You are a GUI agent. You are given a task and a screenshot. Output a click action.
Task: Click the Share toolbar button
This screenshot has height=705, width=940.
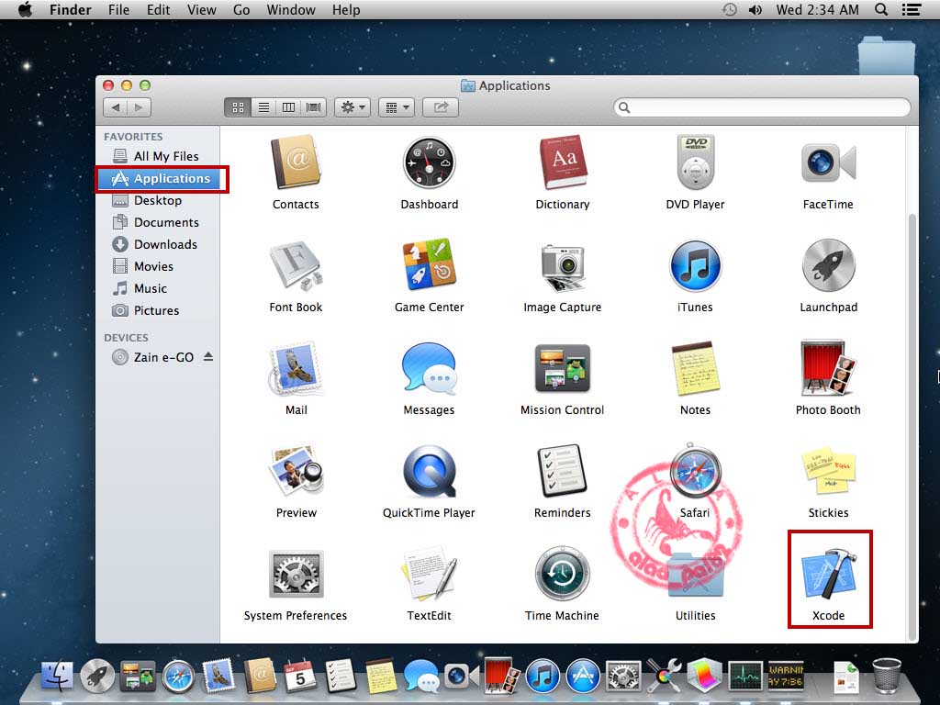[441, 107]
